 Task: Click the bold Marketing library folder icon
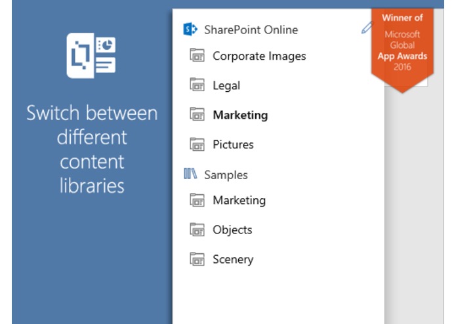point(197,114)
